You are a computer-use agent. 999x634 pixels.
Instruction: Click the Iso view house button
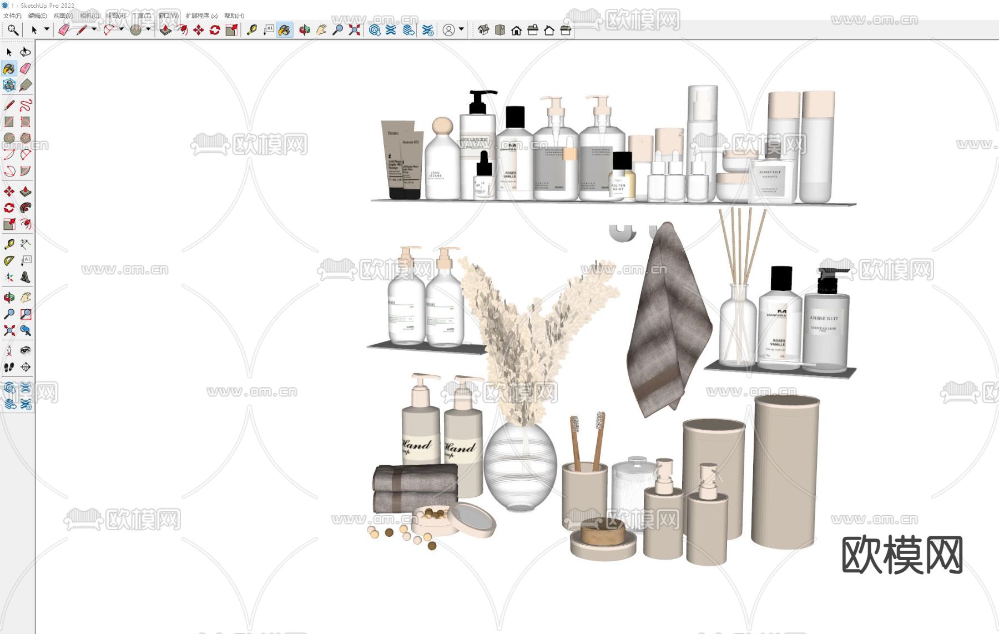point(483,30)
